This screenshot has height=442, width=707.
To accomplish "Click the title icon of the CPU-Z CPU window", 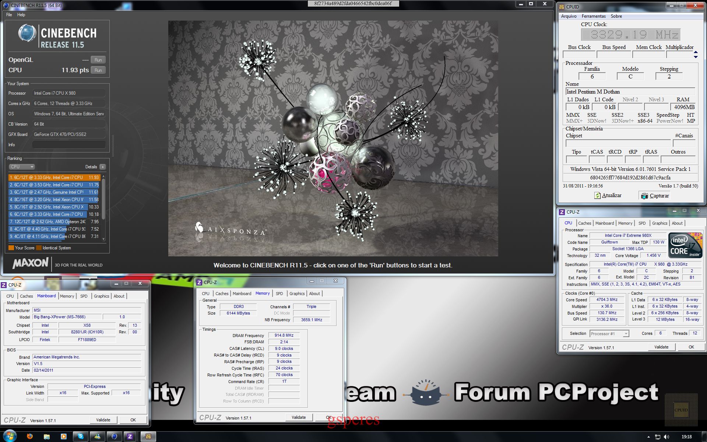I will tap(562, 212).
